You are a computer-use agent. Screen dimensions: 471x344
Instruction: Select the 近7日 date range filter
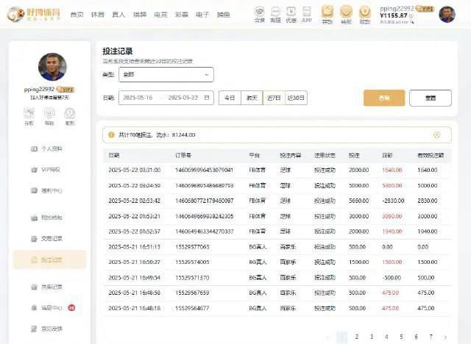(274, 98)
